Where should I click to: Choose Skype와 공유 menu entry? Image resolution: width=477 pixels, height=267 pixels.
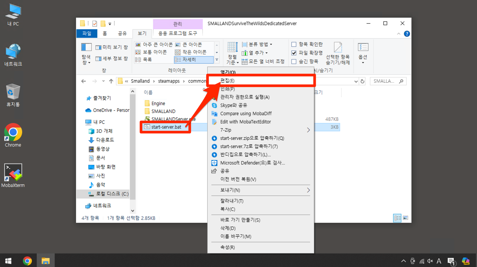pos(261,105)
